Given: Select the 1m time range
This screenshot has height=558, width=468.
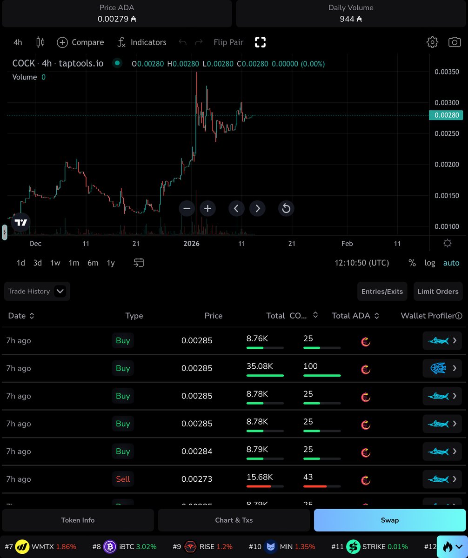Looking at the screenshot, I should 74,263.
